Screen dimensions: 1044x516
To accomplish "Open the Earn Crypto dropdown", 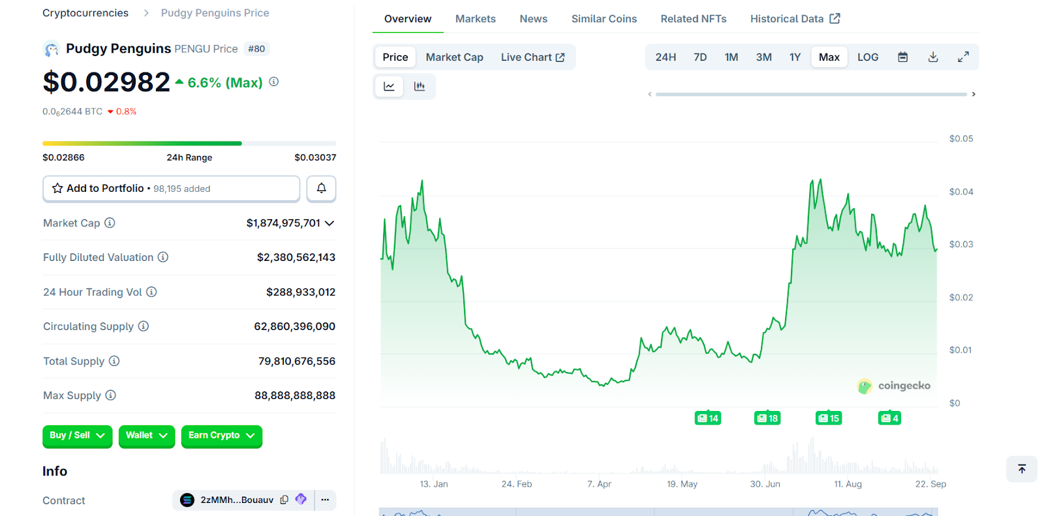I will coord(221,436).
